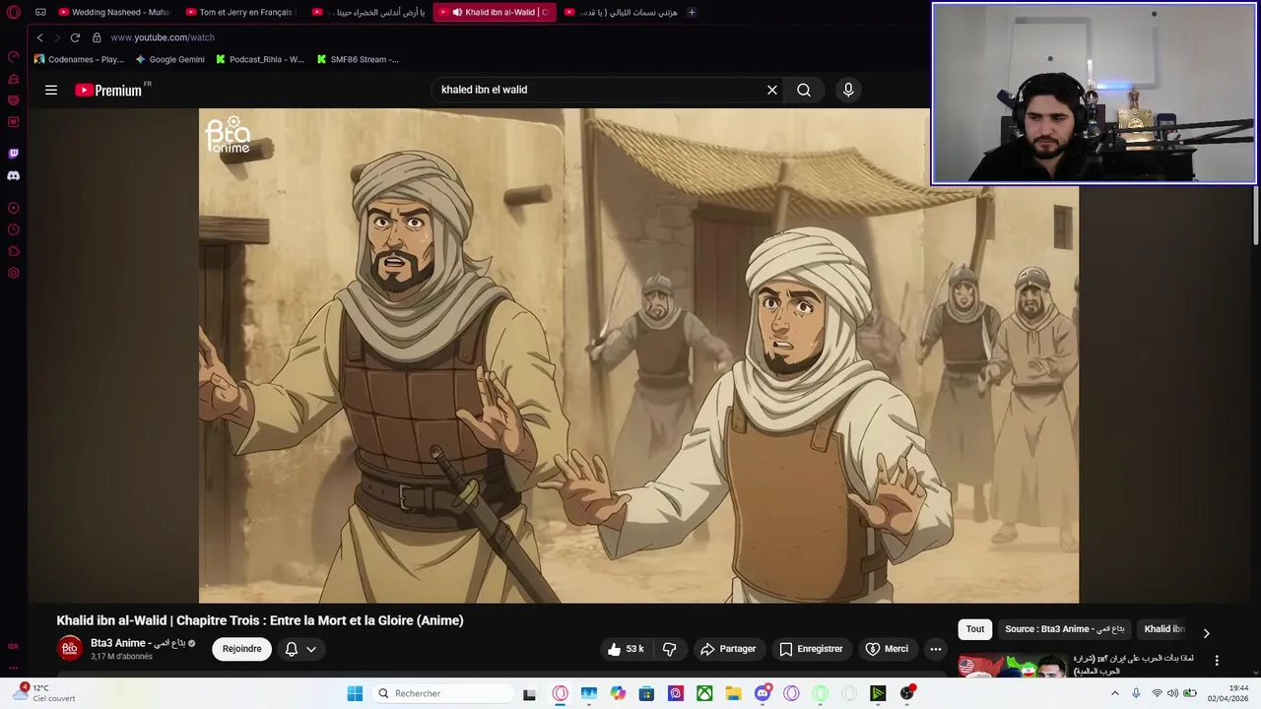The image size is (1261, 709).
Task: Open the YouTube hamburger guide menu
Action: click(51, 90)
